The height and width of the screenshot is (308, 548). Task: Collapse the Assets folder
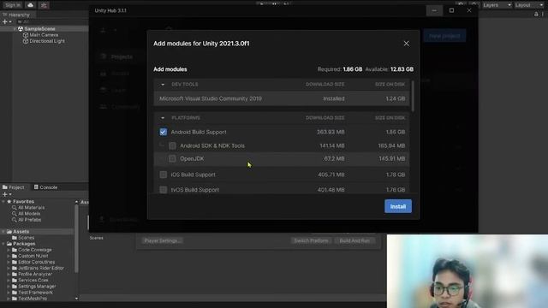pyautogui.click(x=3, y=232)
